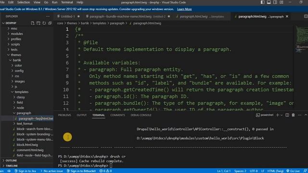Image resolution: width=308 pixels, height=173 pixels.
Task: Open the Selection menu
Action: [24, 2]
